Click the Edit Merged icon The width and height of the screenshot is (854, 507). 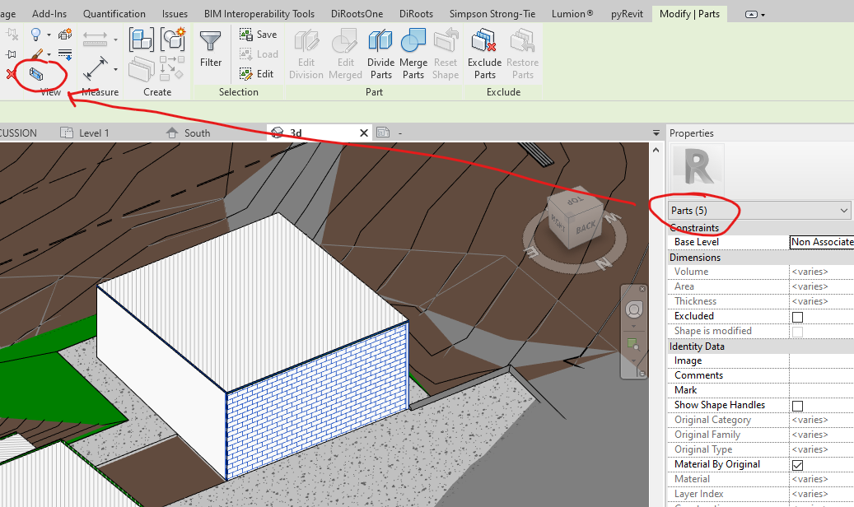[x=345, y=55]
